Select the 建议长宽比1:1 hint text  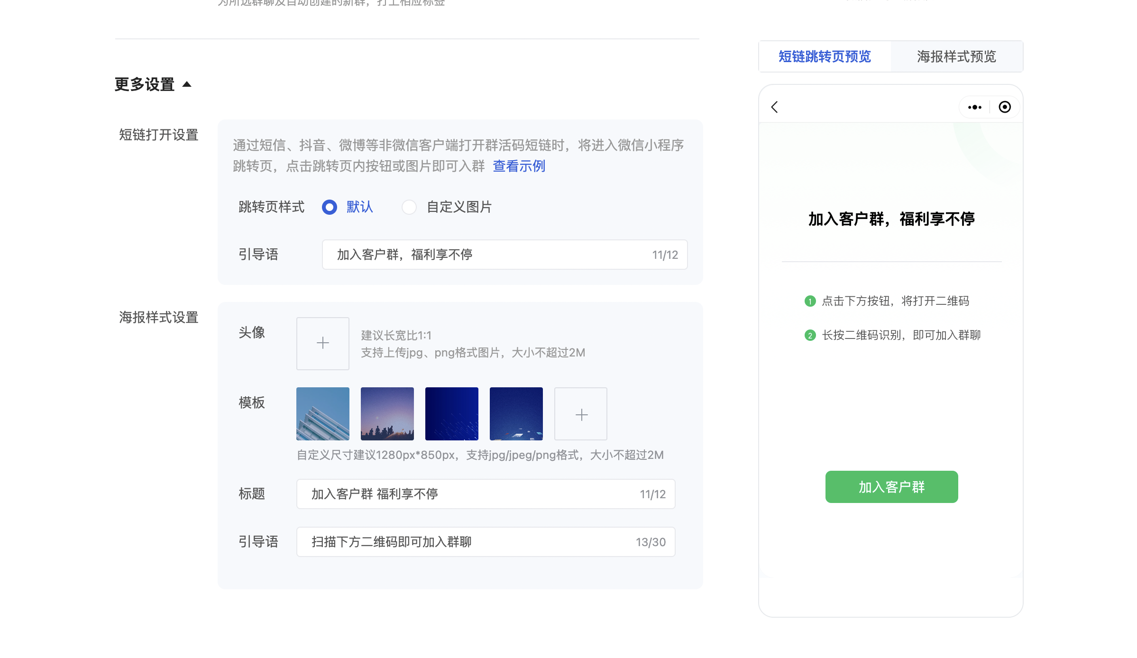point(396,336)
